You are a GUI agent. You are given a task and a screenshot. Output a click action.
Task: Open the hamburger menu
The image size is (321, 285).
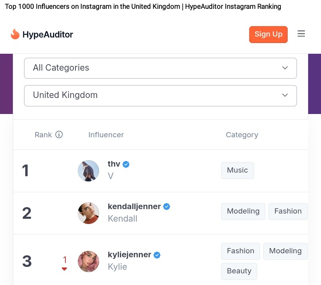coord(301,34)
